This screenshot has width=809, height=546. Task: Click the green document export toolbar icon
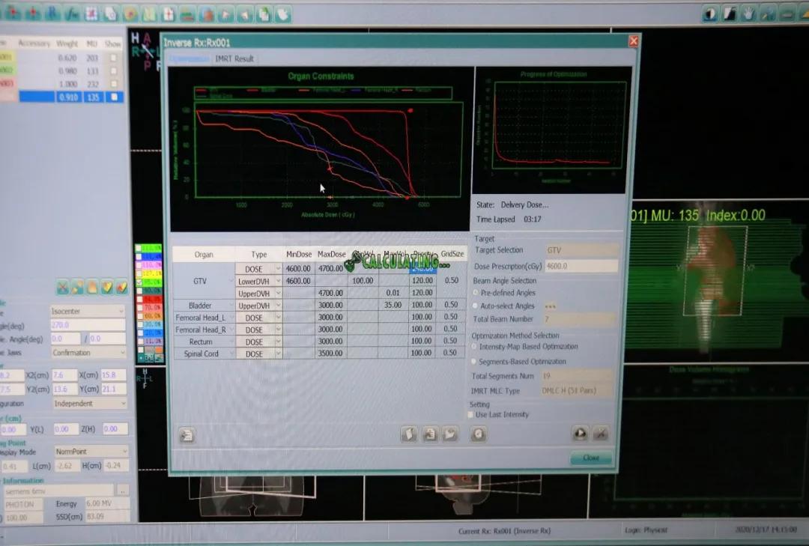264,14
